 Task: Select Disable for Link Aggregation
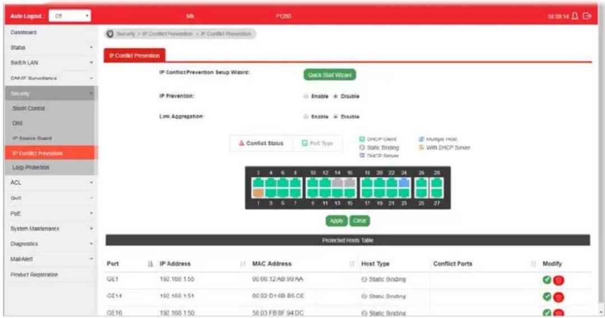pos(336,117)
